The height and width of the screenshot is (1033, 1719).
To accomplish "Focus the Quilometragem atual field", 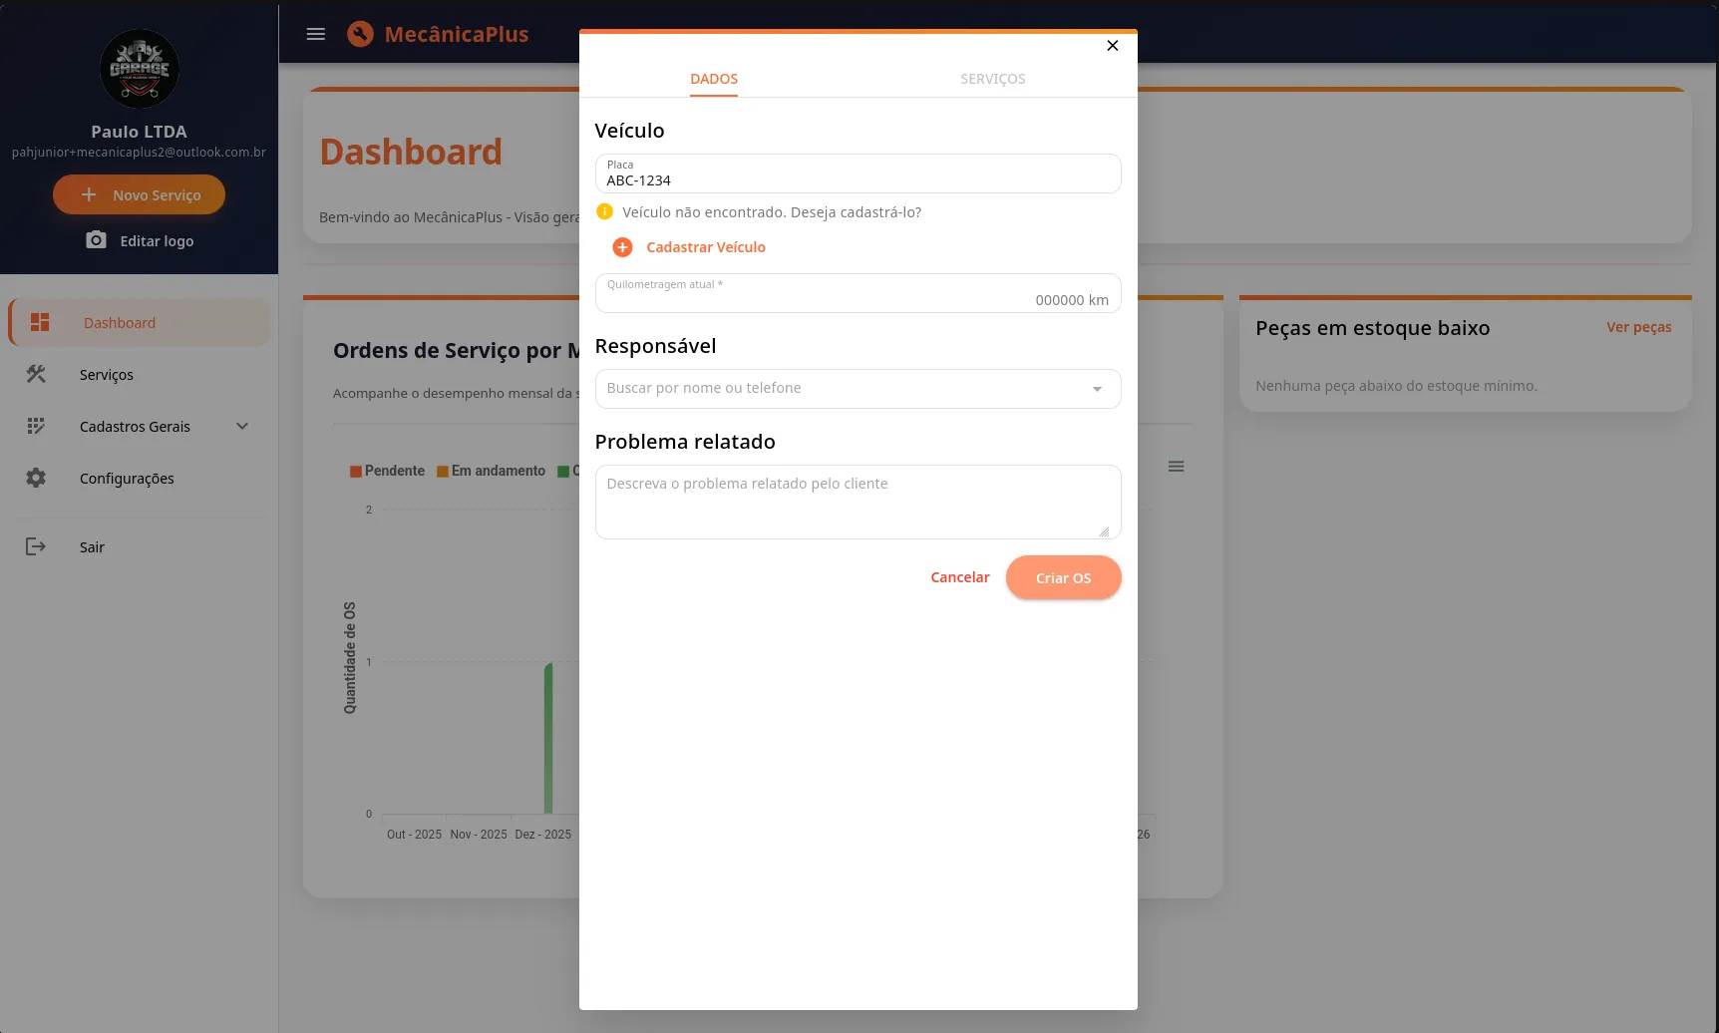I will [x=859, y=293].
